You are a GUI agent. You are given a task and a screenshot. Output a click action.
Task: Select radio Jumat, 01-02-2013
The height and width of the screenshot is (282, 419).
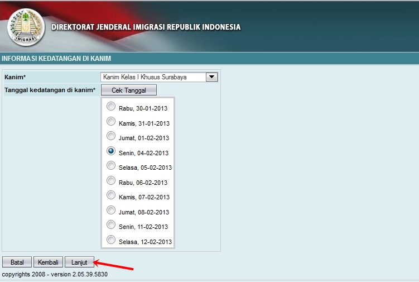click(111, 136)
